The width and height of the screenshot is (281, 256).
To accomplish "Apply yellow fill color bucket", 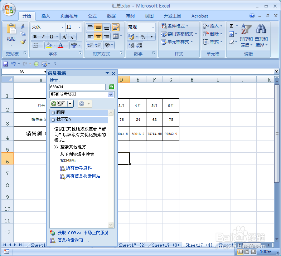I will pyautogui.click(x=49, y=45).
